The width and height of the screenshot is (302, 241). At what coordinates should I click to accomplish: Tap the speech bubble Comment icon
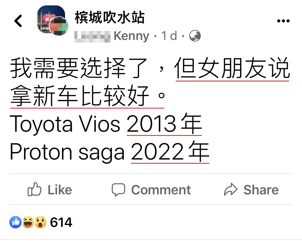click(x=118, y=190)
